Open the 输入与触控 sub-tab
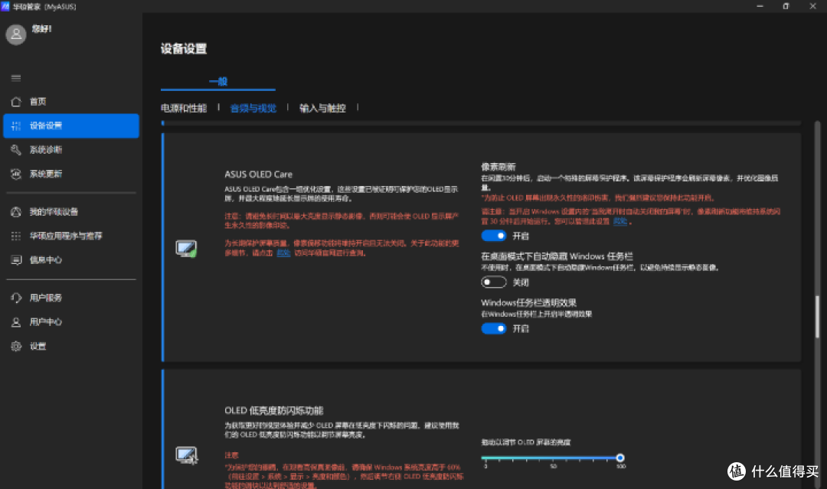827x489 pixels. pyautogui.click(x=322, y=108)
